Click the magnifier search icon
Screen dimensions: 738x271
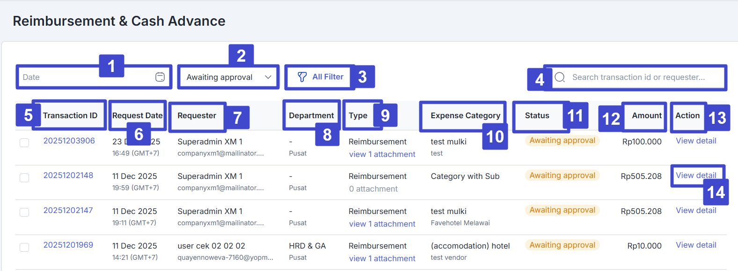coord(560,77)
